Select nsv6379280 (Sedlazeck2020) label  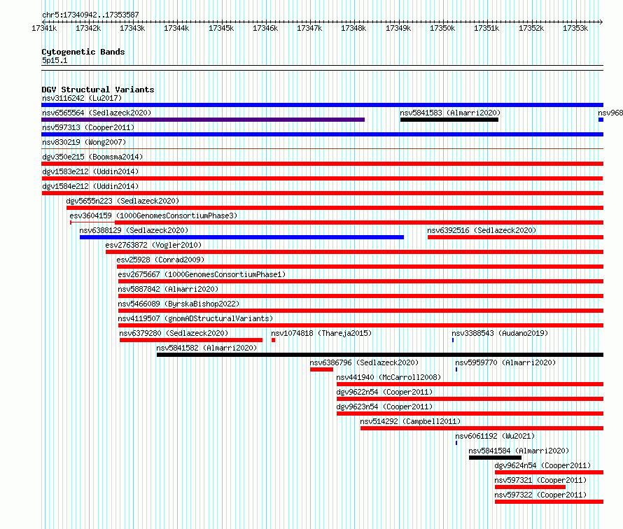pos(174,333)
